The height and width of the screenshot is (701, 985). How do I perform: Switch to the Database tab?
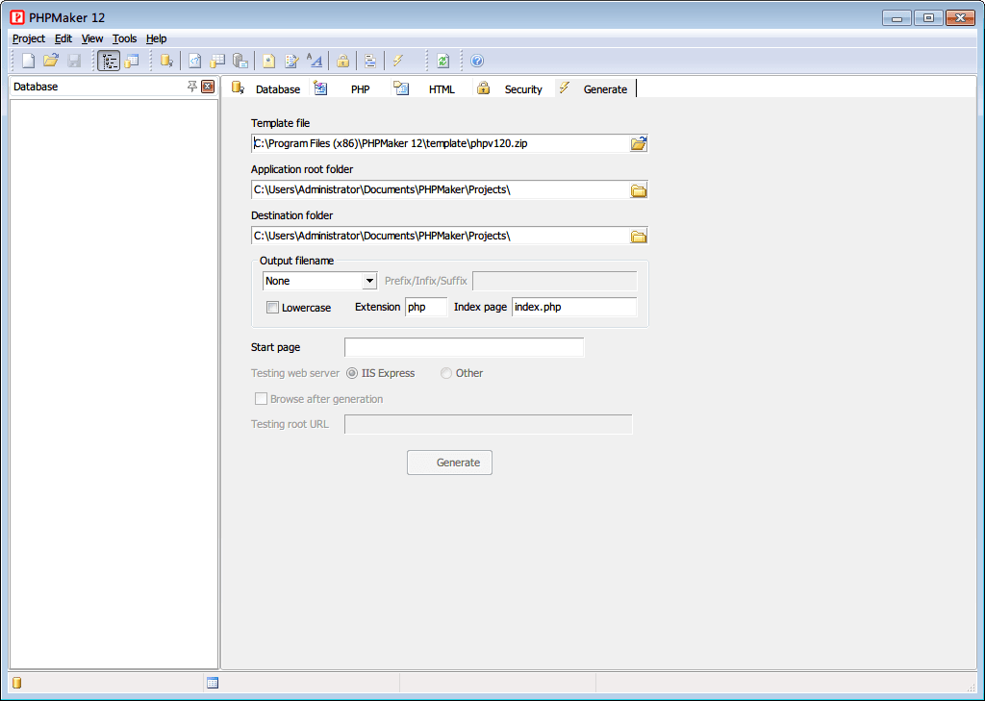pyautogui.click(x=266, y=88)
